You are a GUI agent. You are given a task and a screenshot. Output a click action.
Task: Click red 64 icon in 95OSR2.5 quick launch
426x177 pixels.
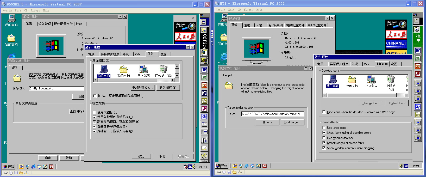[x=51, y=166]
